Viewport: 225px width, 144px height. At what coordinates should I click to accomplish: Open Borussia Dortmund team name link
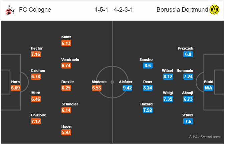182,10
